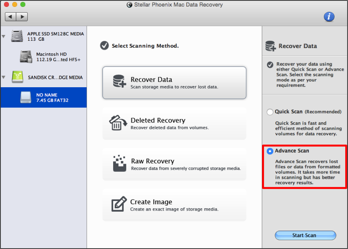This screenshot has width=348, height=249.
Task: Collapse the APPLE SSD SM128C MEDIA tree
Action: click(x=3, y=37)
